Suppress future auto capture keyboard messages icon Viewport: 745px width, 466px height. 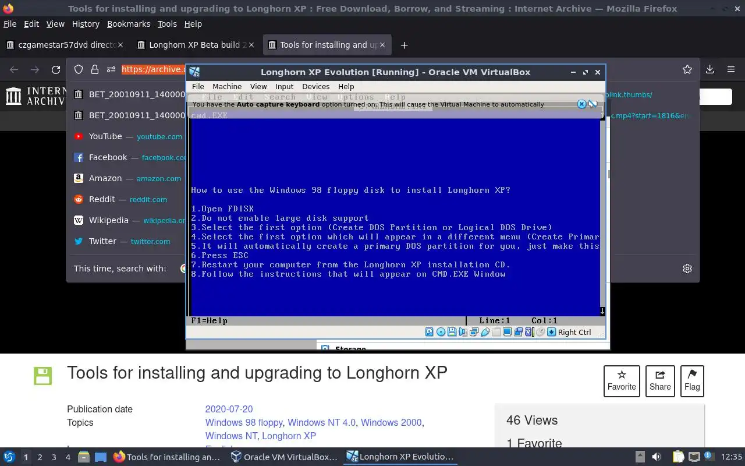pyautogui.click(x=593, y=104)
